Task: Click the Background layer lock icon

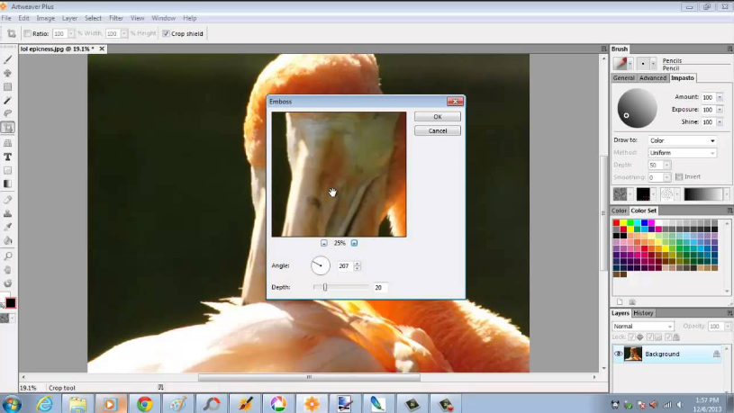Action: [716, 355]
